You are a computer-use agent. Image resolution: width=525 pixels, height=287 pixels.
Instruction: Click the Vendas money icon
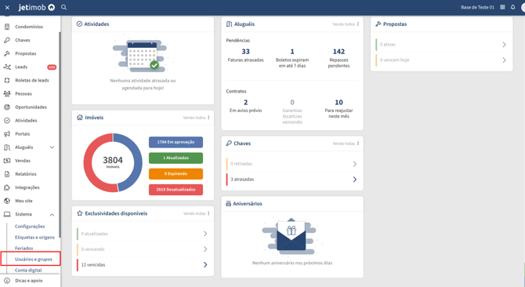(7, 161)
